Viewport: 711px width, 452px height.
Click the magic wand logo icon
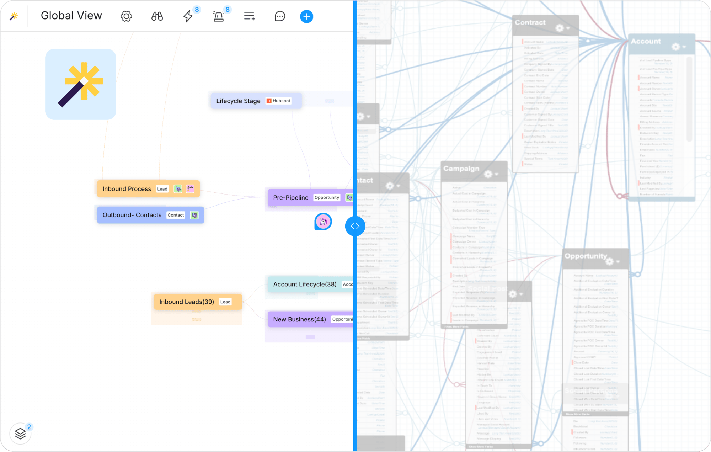14,16
